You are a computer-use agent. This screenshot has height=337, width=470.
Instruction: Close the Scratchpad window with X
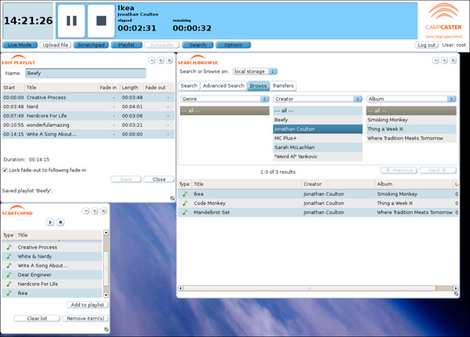click(x=103, y=211)
